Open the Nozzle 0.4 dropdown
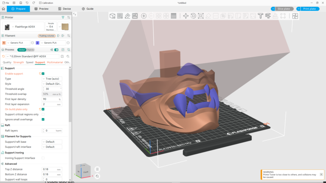 coord(51,27)
